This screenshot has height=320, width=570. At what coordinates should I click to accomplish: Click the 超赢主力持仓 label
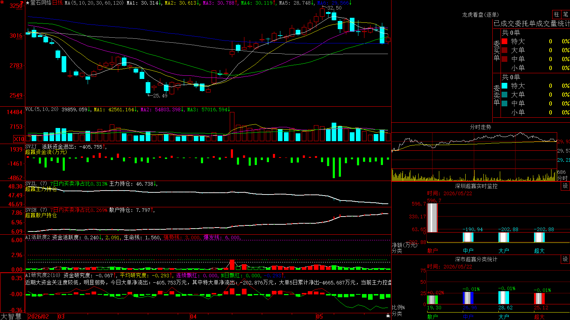coord(41,189)
